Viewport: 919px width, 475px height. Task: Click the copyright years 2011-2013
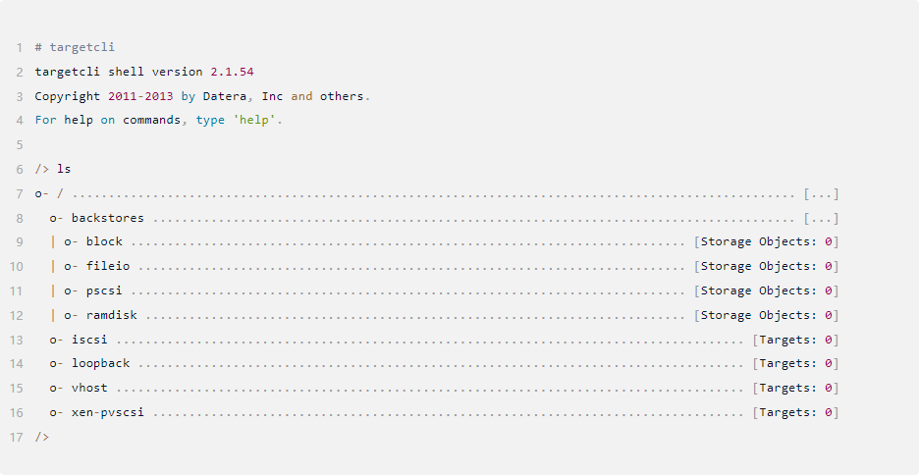tap(140, 96)
